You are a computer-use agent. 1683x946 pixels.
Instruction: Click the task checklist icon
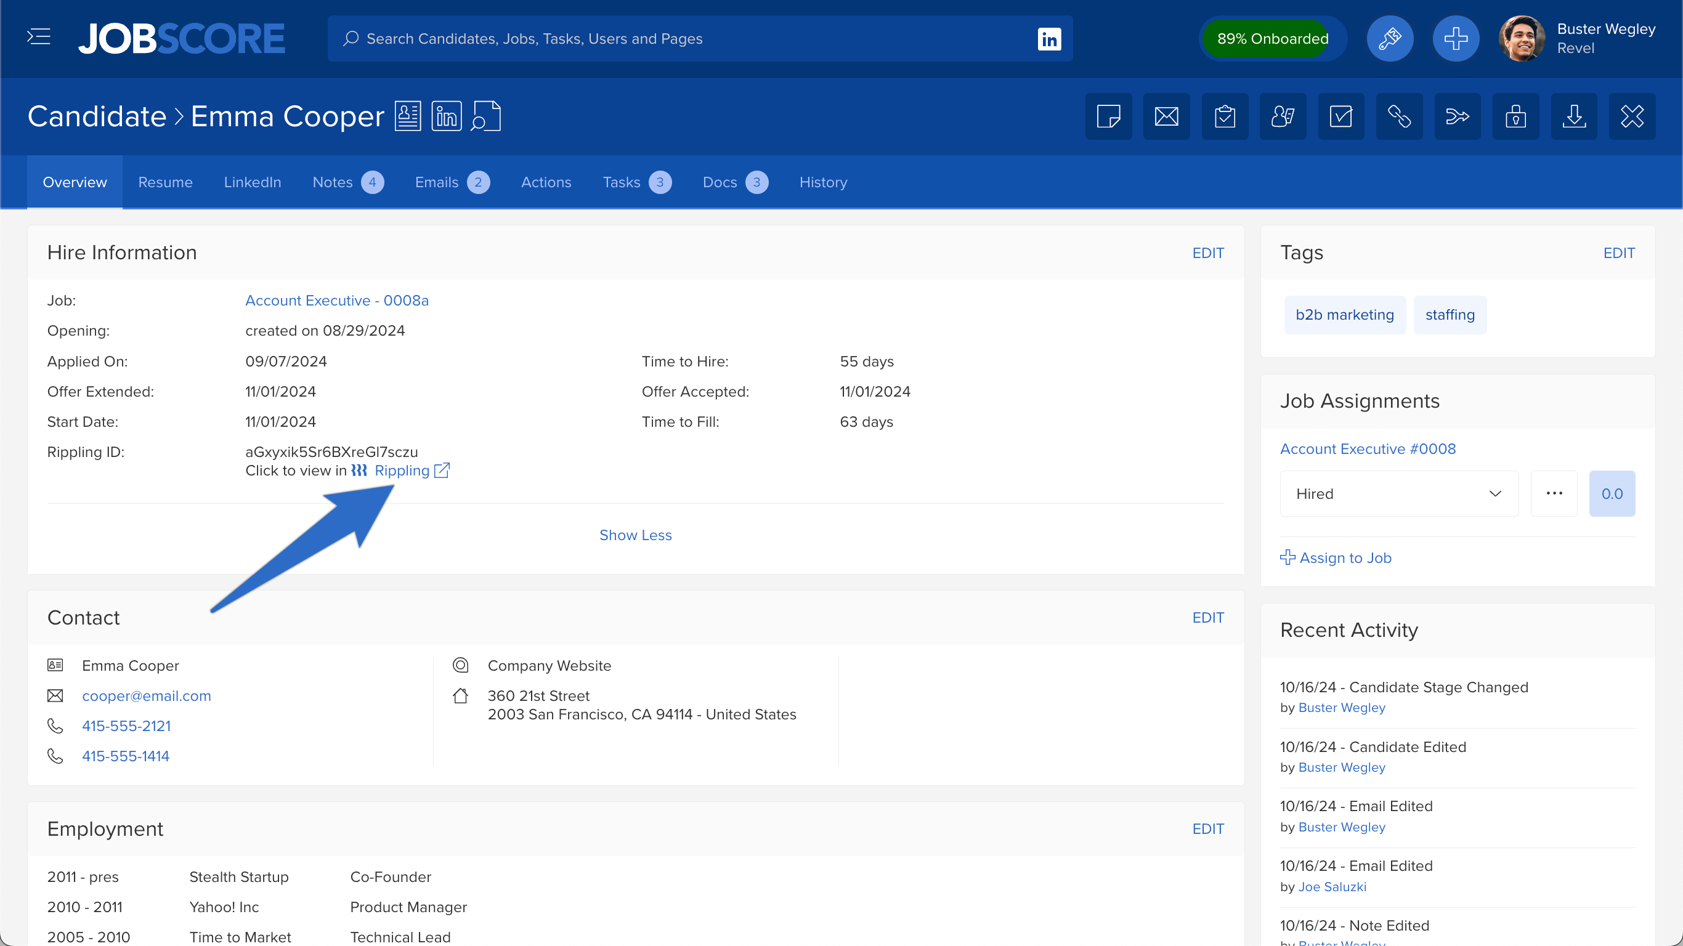[x=1225, y=116]
